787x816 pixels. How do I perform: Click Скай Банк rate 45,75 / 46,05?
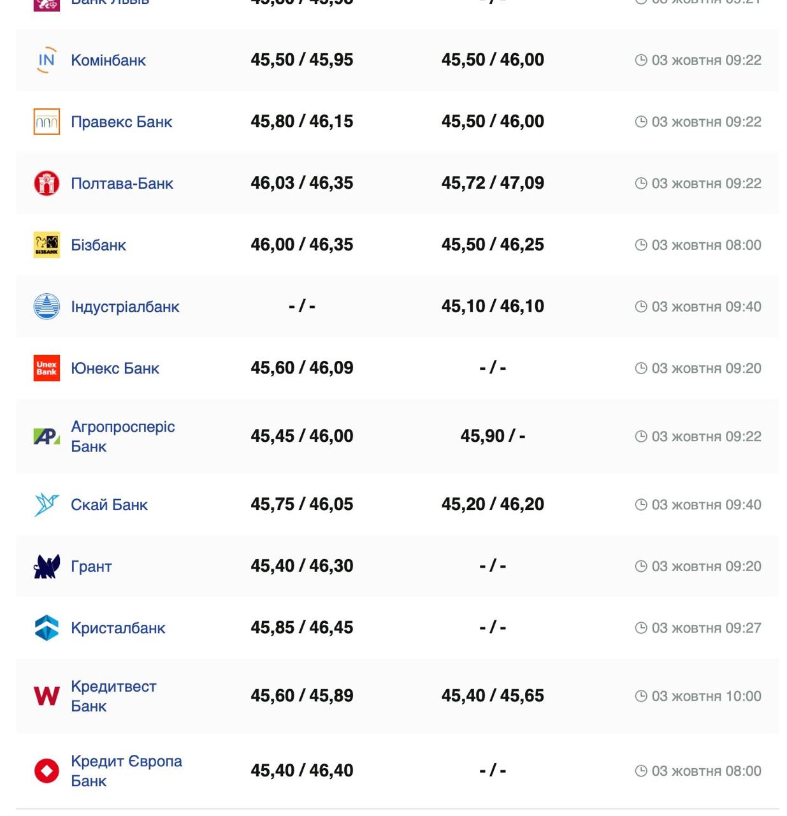301,504
